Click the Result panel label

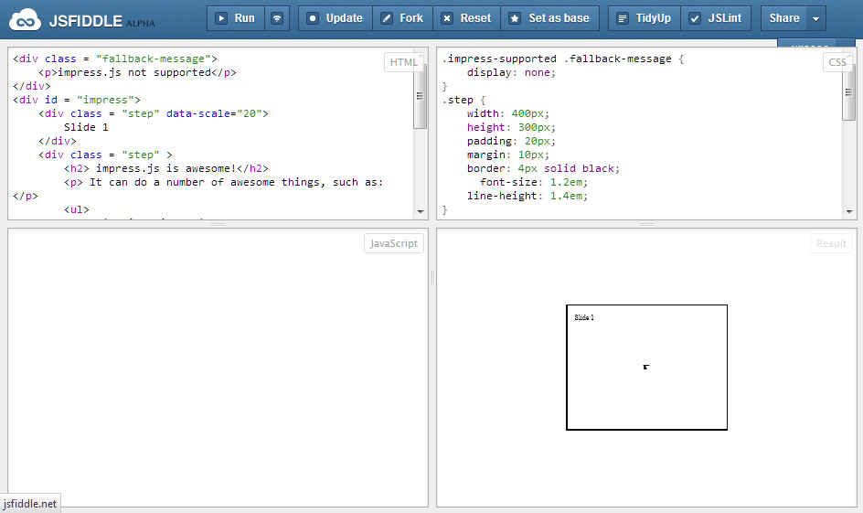click(831, 243)
